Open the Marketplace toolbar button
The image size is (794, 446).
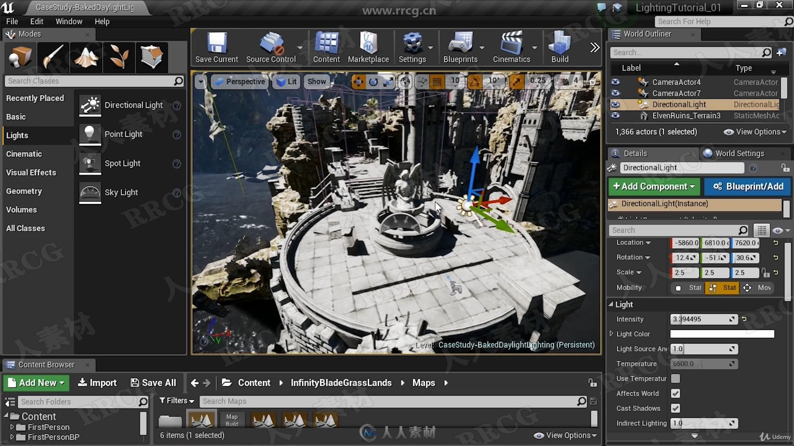point(368,48)
